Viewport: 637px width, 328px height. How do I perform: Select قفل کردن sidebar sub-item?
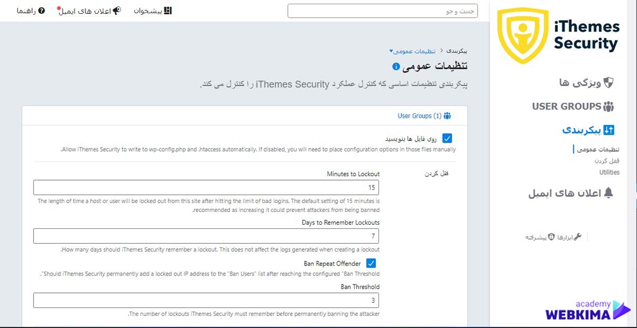click(x=607, y=161)
